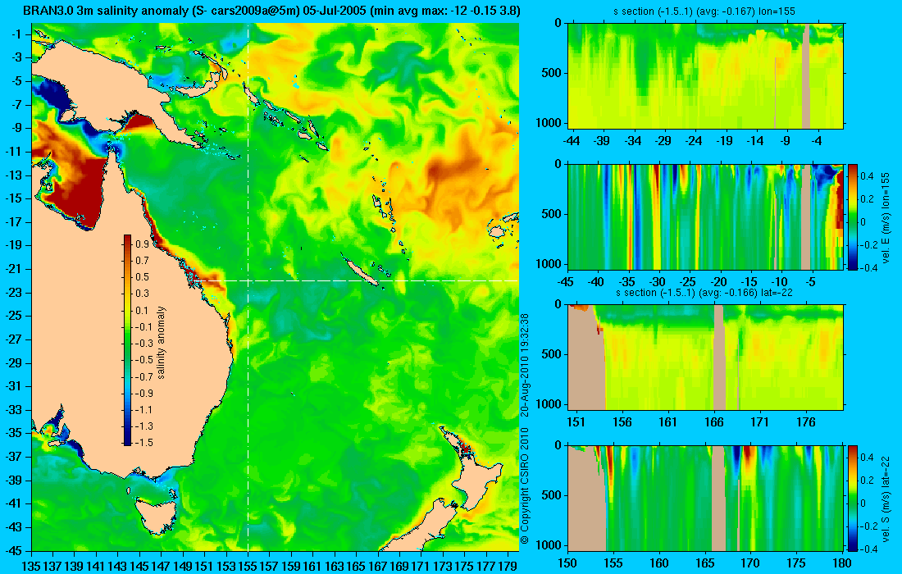Click the 500 depth label on the vel. E section

pyautogui.click(x=552, y=214)
